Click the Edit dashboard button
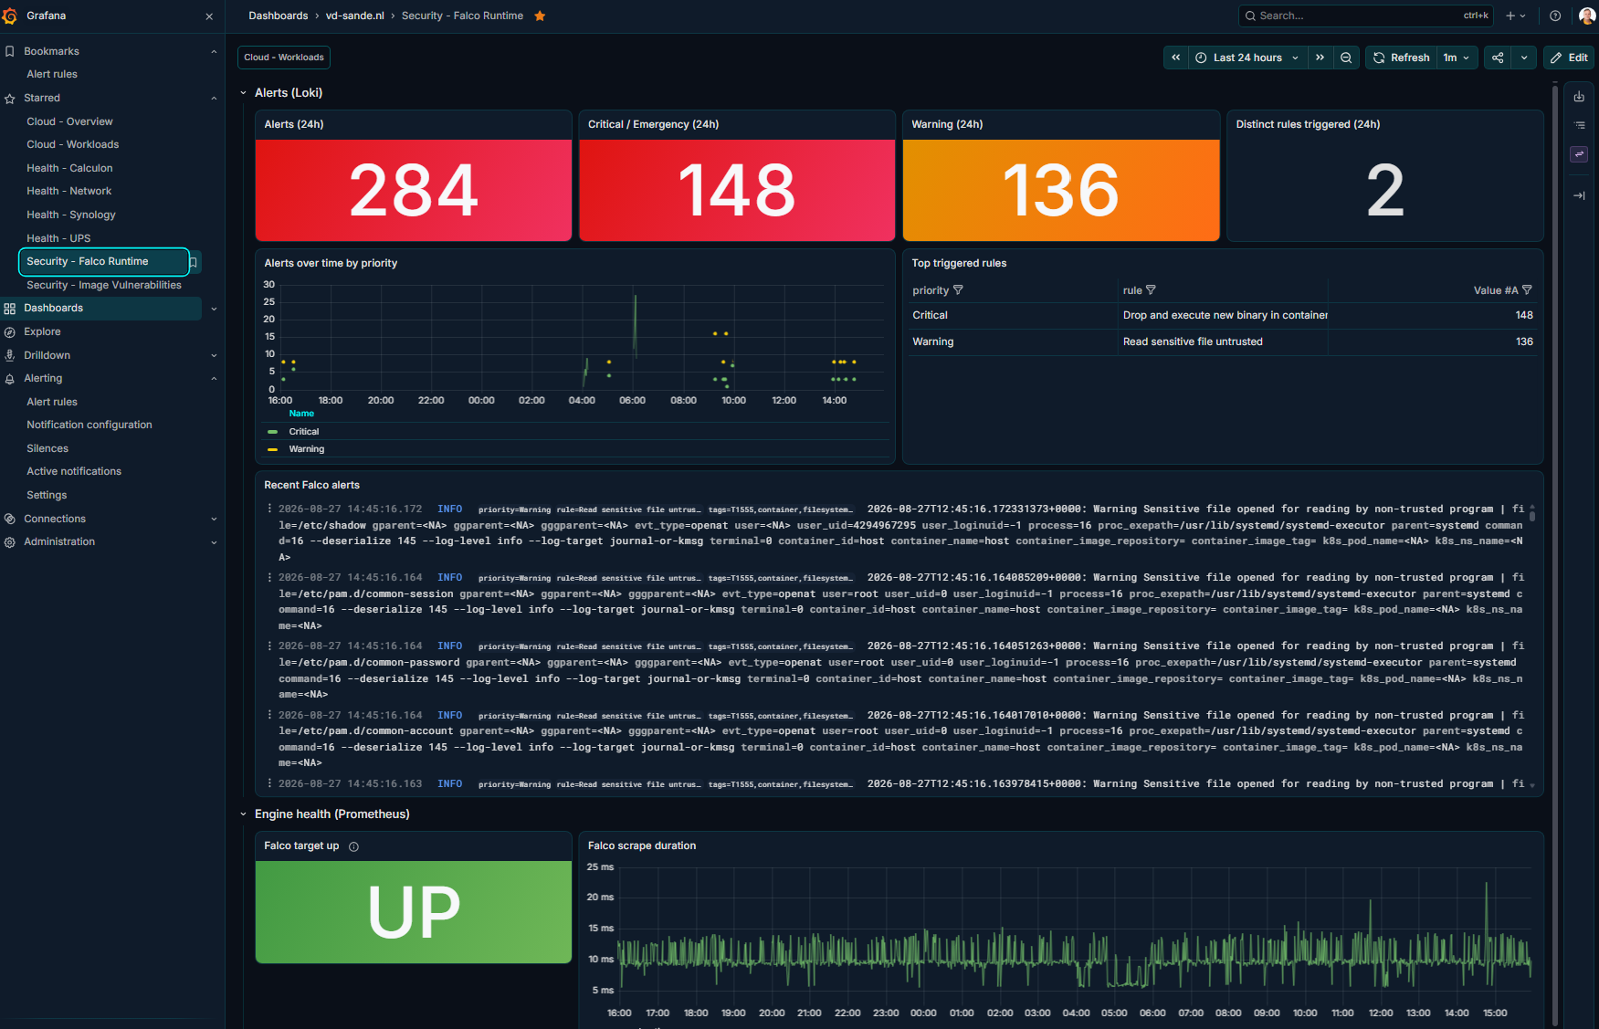Image resolution: width=1599 pixels, height=1029 pixels. pyautogui.click(x=1569, y=58)
